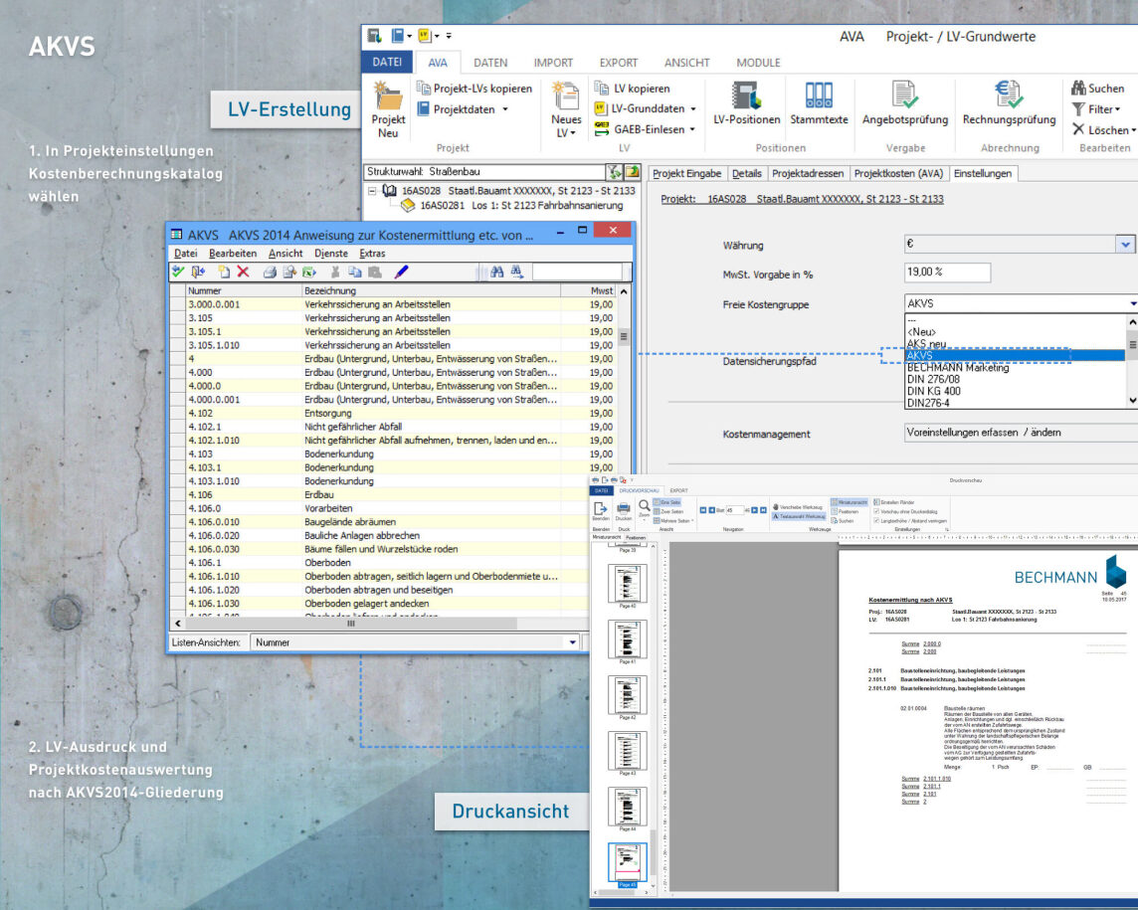Click the Suchen binoculars in the AVA ribbon
Viewport: 1138px width, 910px height.
click(1078, 88)
